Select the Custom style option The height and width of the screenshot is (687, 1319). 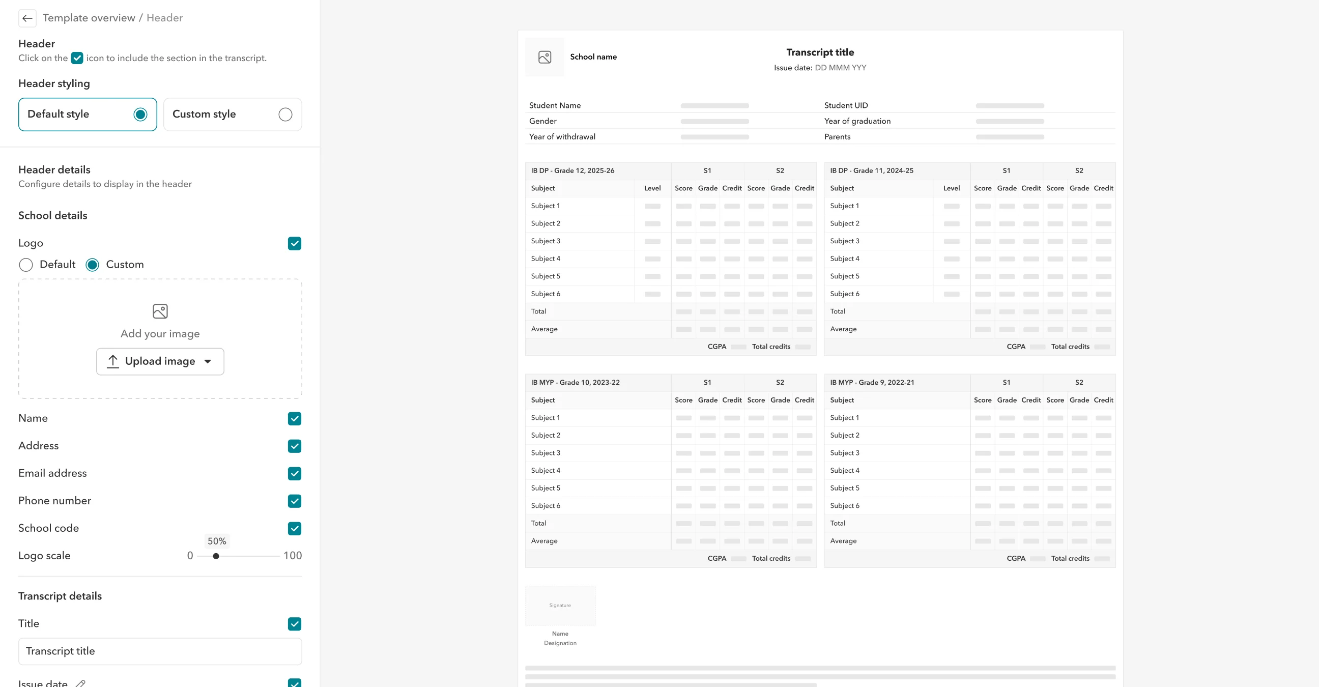point(233,114)
